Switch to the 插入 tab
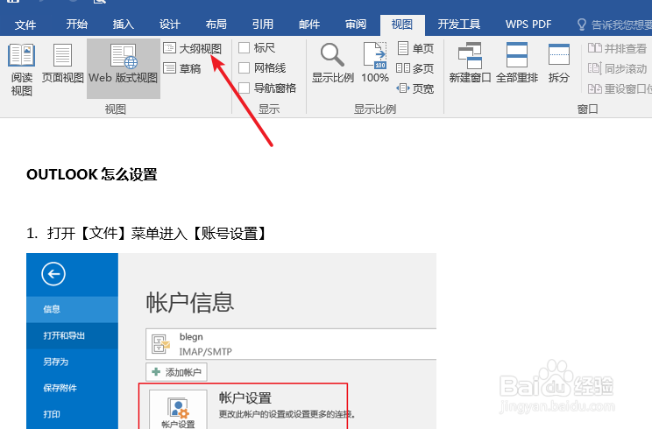652x429 pixels. (x=123, y=25)
